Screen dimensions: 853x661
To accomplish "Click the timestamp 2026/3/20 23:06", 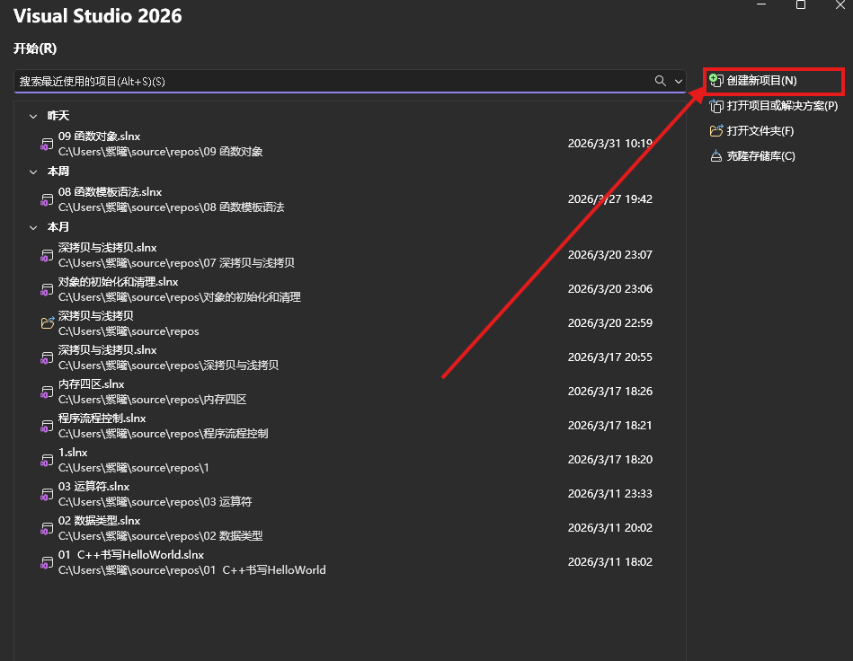I will (x=609, y=289).
